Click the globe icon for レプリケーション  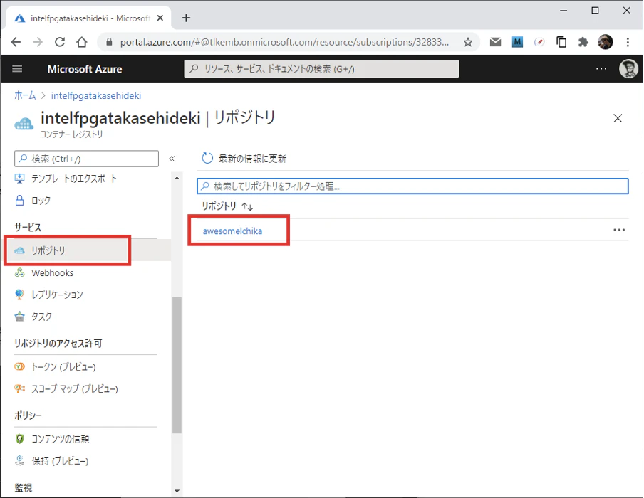coord(19,294)
